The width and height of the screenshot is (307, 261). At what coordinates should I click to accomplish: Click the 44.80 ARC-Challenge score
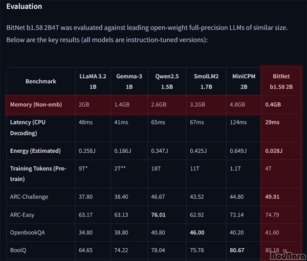click(237, 197)
